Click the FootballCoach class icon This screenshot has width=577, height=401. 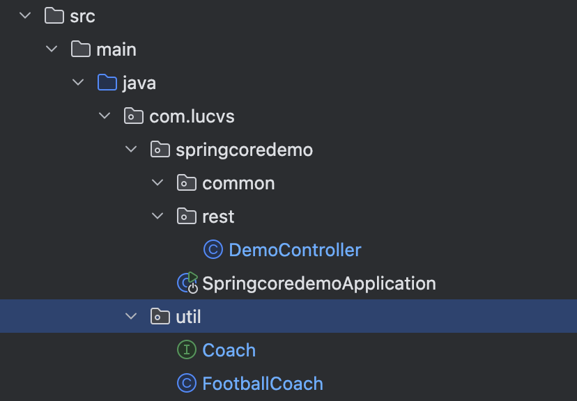(186, 384)
